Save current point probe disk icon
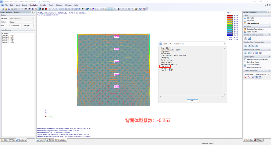The image size is (271, 145). [253, 77]
